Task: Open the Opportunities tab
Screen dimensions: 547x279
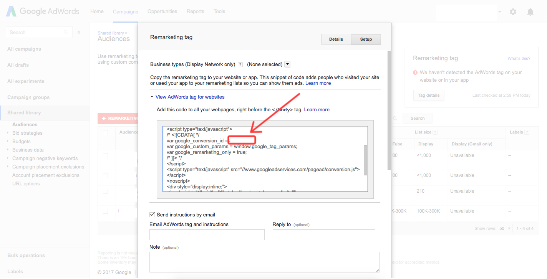Action: [162, 12]
